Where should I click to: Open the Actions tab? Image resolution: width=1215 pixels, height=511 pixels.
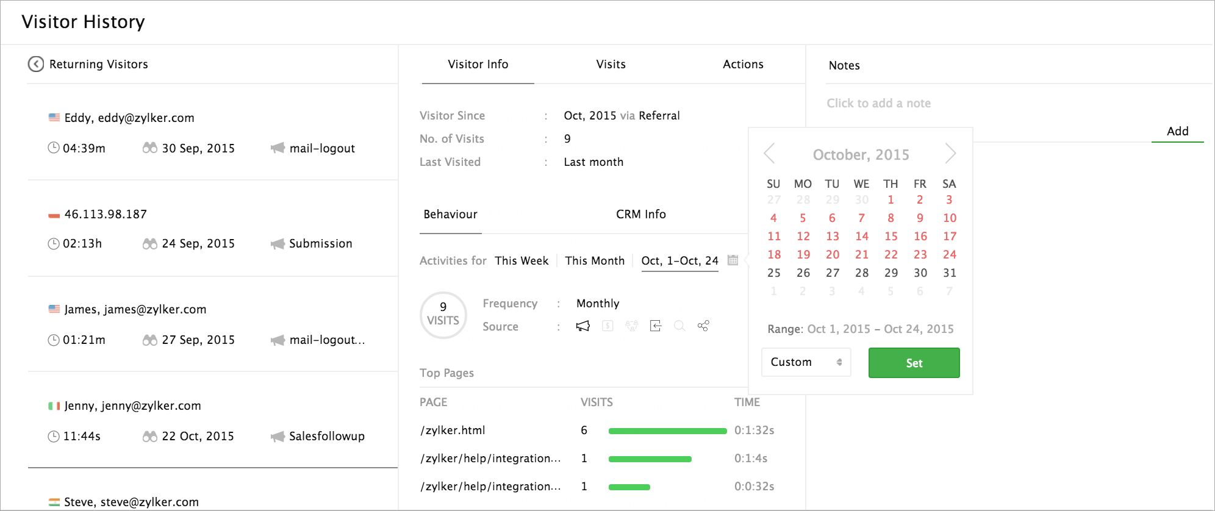pyautogui.click(x=743, y=65)
